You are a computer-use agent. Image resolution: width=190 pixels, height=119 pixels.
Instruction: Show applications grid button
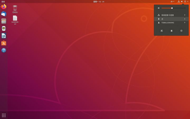coord(4,115)
